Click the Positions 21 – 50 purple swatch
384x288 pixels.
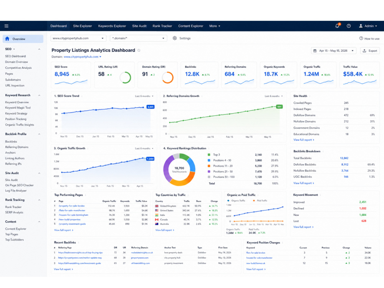pos(209,172)
